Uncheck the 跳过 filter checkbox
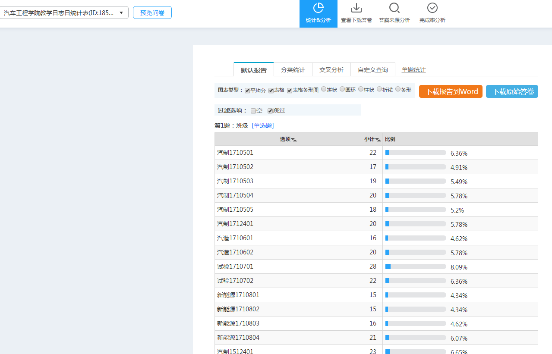The image size is (552, 354). (x=270, y=111)
